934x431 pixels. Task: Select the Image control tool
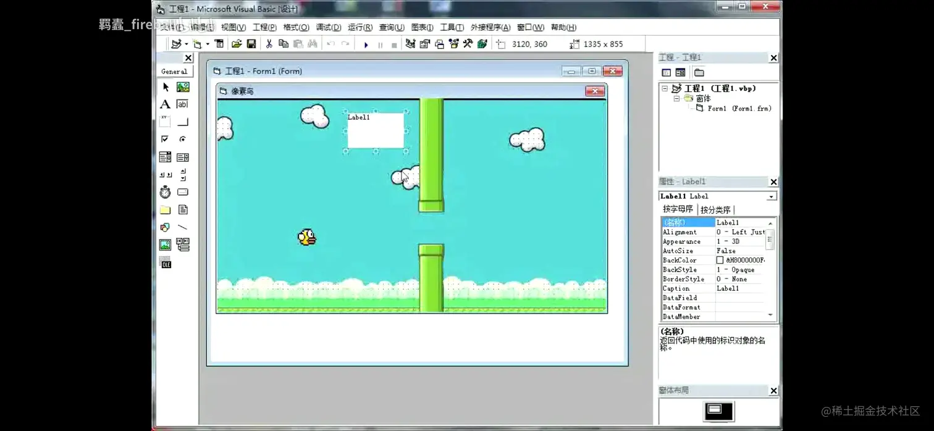point(166,245)
